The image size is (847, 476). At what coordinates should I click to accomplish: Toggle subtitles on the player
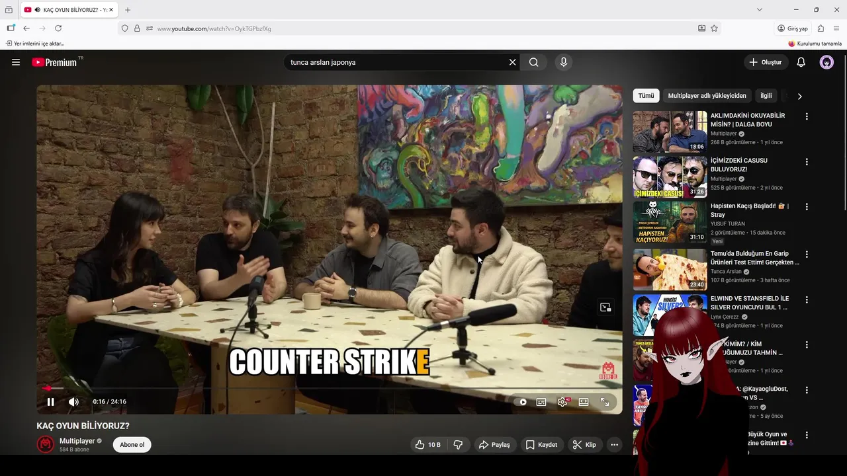[541, 402]
